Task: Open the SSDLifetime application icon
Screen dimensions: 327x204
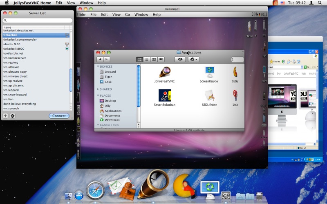Action: click(209, 95)
